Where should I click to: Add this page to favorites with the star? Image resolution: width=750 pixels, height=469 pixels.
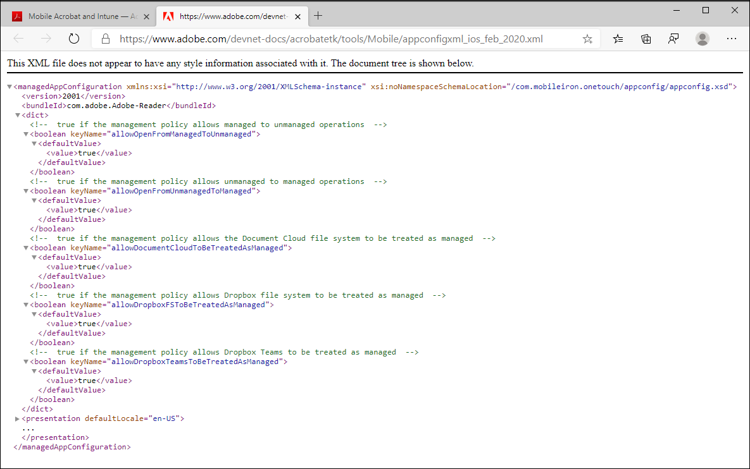tap(587, 39)
